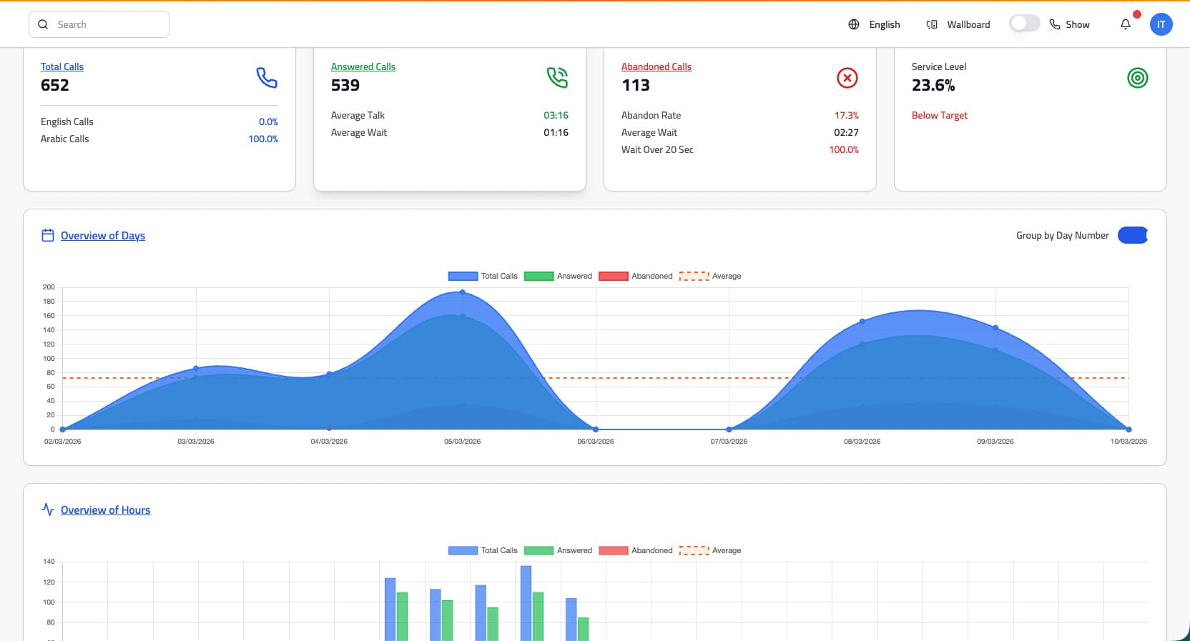Click the Below Target status text
Viewport: 1190px width, 641px height.
940,115
